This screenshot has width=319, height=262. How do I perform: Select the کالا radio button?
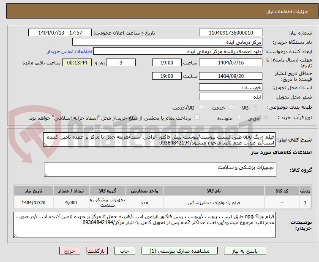pos(255,107)
